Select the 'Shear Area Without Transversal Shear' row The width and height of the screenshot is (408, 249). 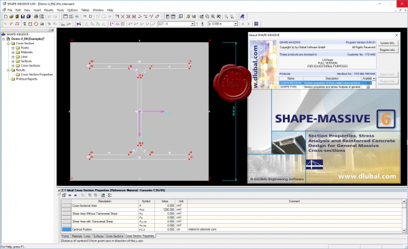(x=232, y=214)
